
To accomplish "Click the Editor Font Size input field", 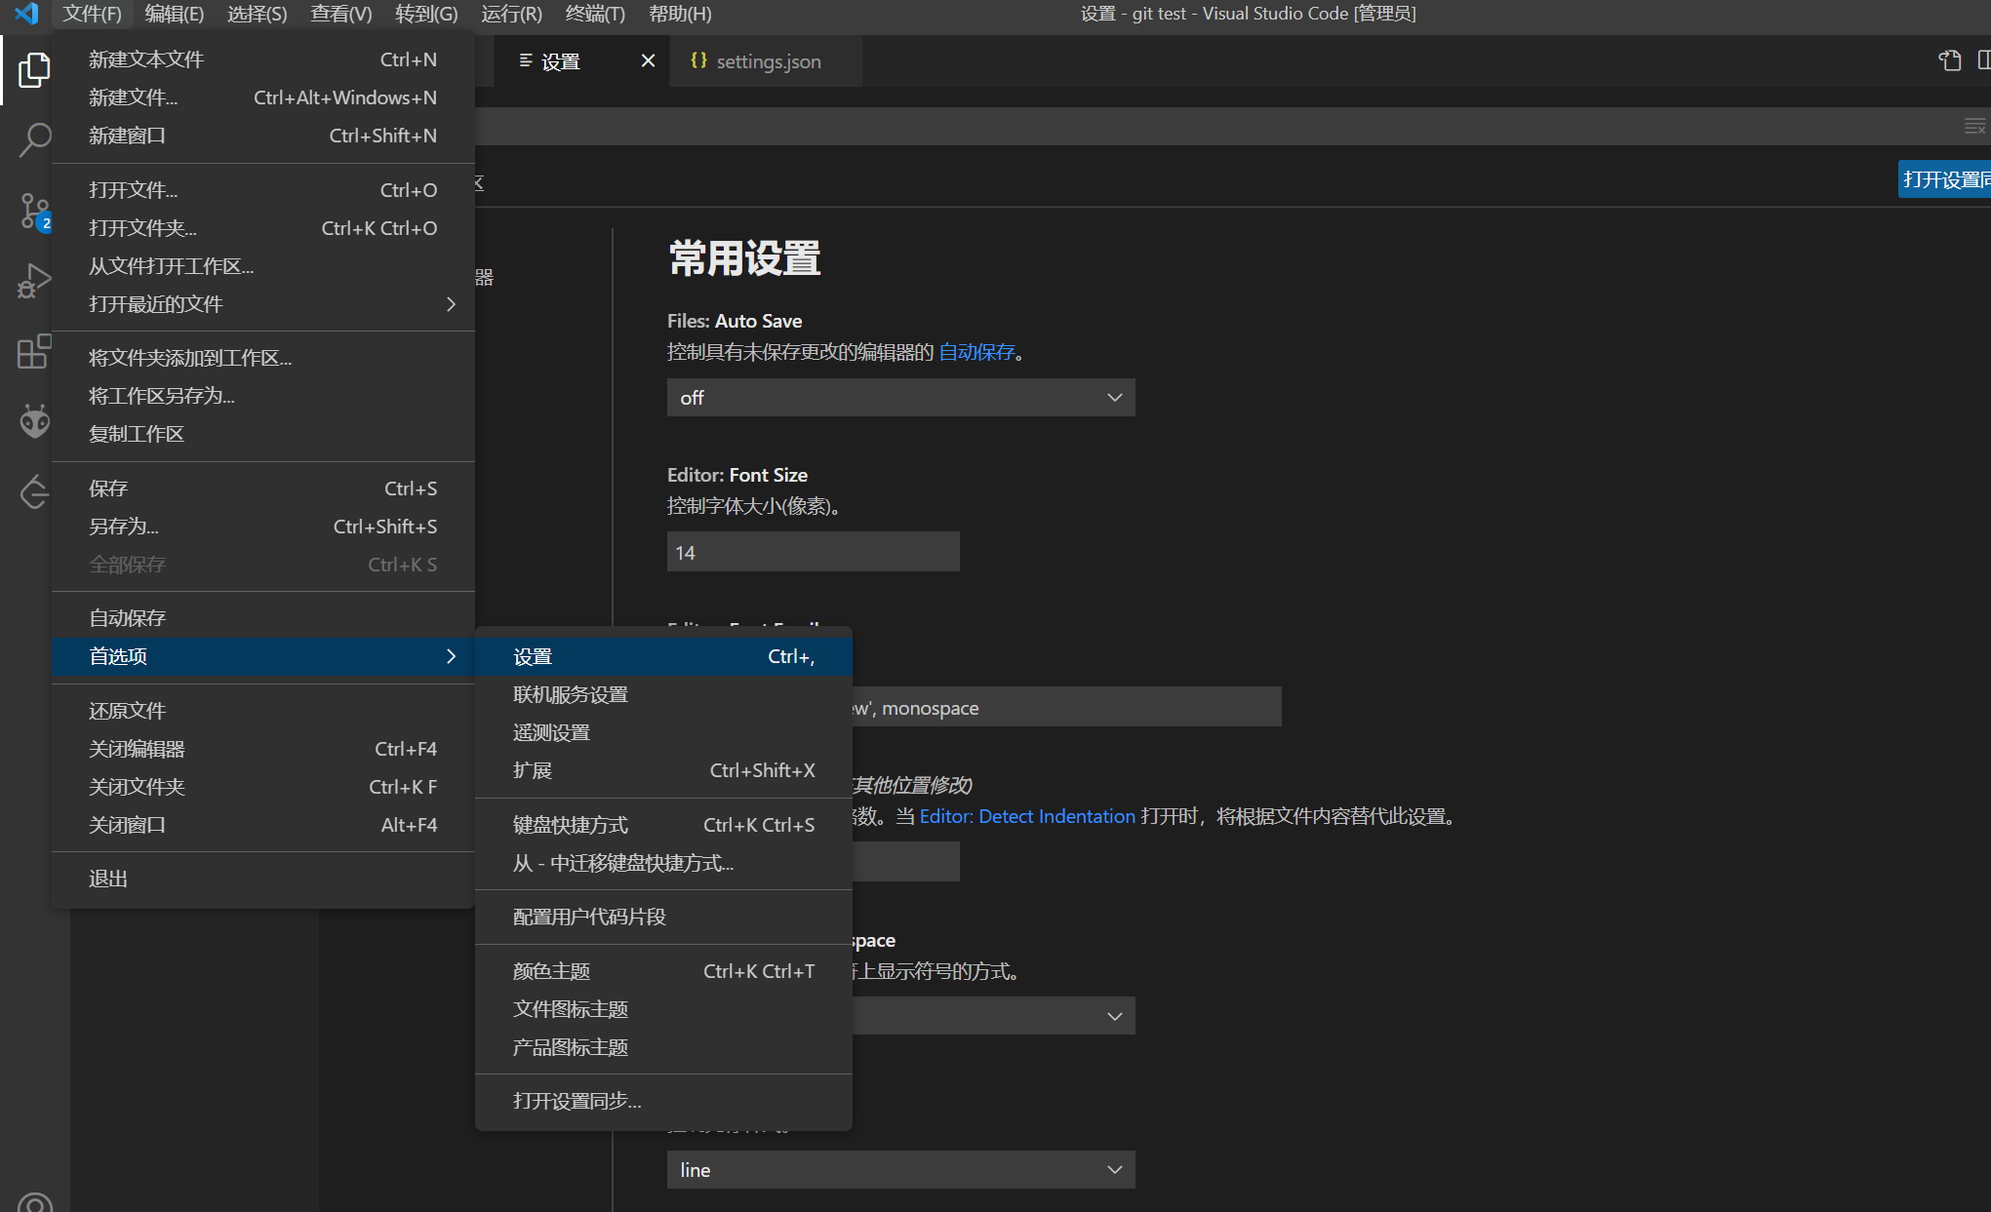I will point(813,552).
